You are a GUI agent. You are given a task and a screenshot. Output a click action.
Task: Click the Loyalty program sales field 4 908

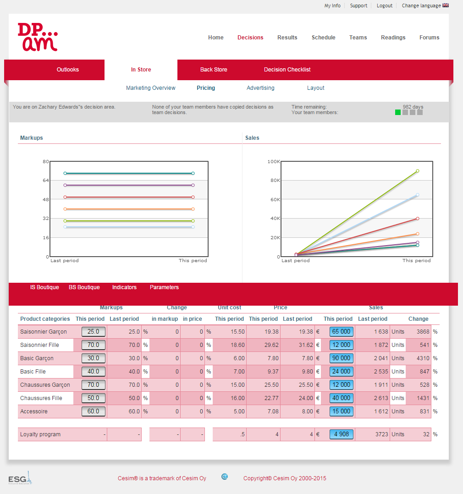(x=342, y=434)
